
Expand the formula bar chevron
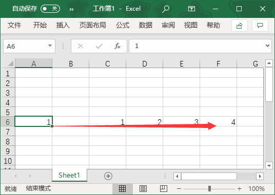click(267, 46)
